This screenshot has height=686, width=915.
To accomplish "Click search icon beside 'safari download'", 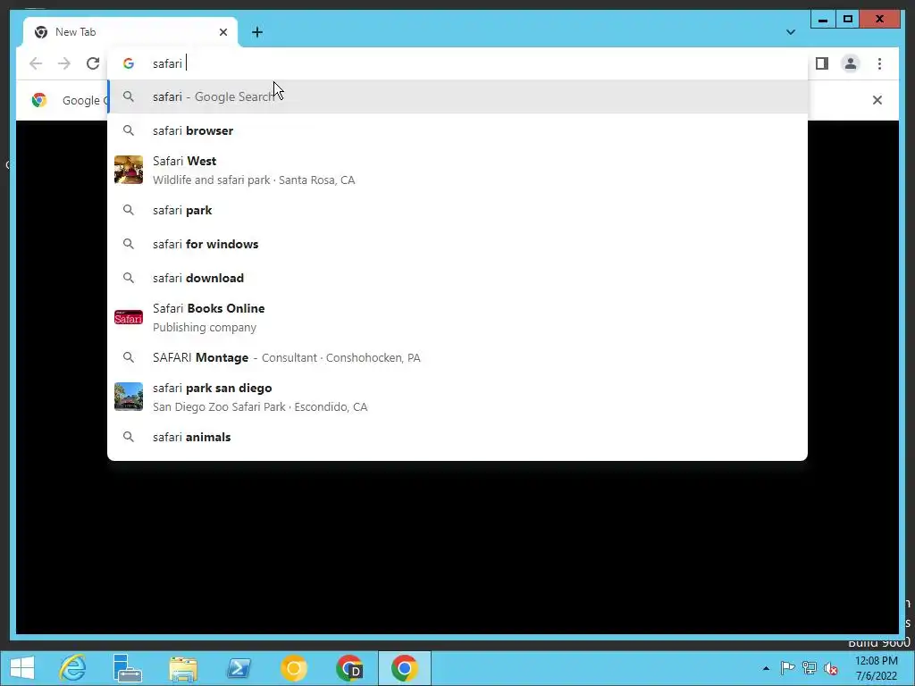I will click(129, 278).
